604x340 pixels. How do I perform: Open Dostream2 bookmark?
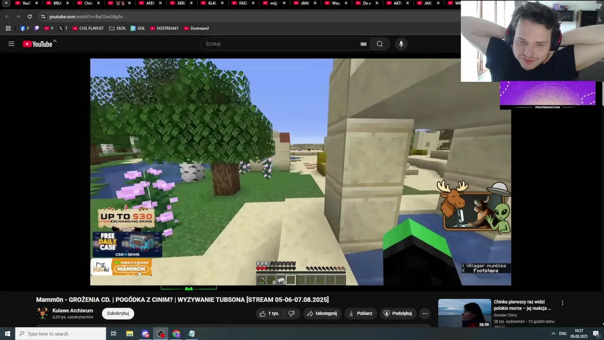[196, 28]
